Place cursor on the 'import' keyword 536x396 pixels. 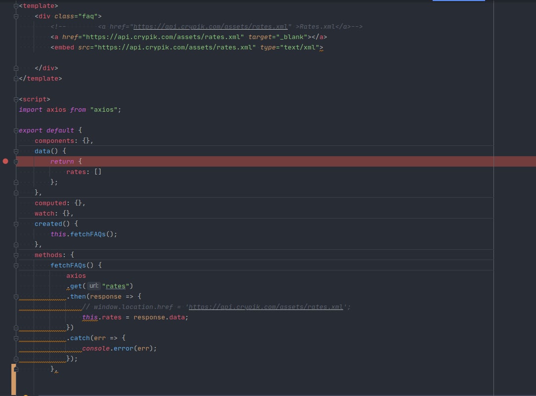31,110
